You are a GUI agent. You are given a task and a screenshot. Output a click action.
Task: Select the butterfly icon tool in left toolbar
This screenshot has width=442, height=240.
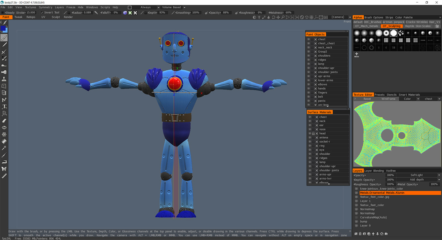coord(4,169)
